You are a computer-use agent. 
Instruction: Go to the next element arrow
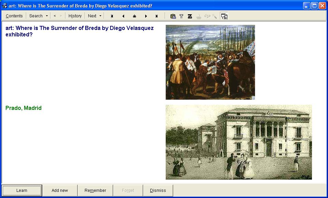(x=146, y=16)
